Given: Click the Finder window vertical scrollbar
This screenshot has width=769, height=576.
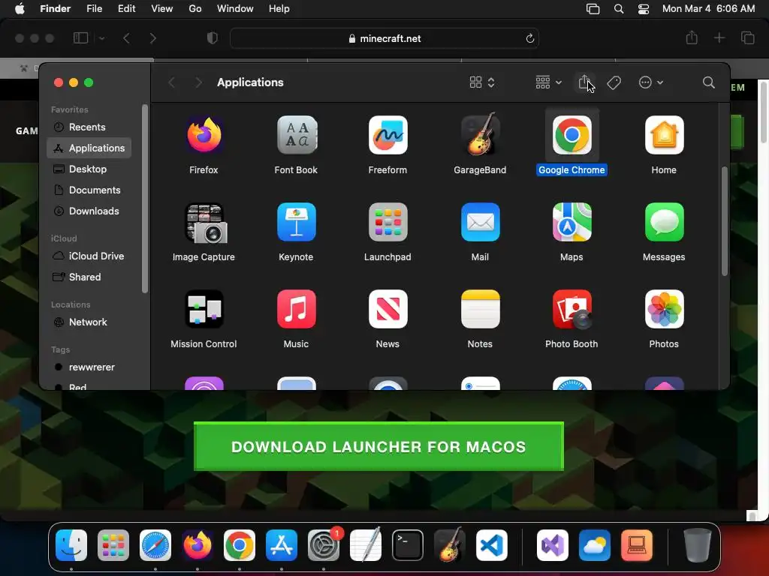Looking at the screenshot, I should click(x=725, y=221).
